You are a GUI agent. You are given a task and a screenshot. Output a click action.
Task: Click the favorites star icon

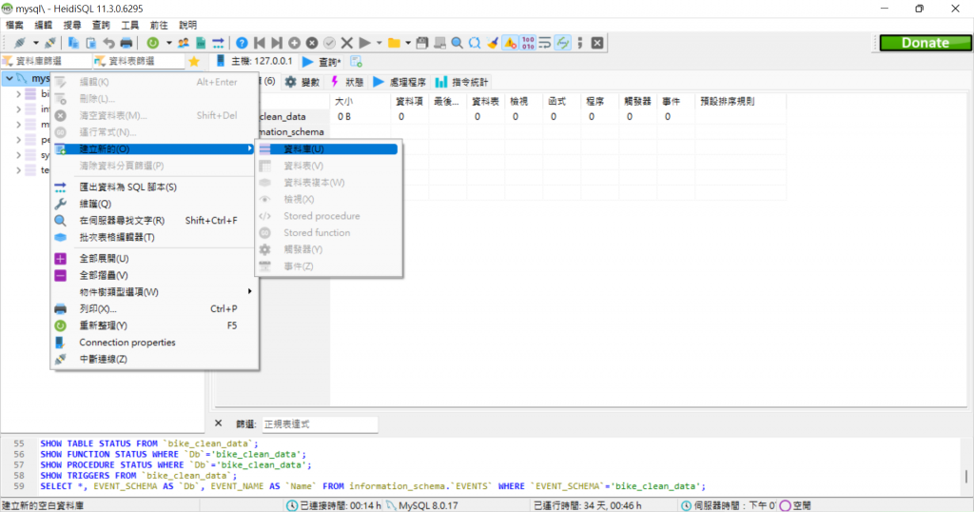click(194, 61)
